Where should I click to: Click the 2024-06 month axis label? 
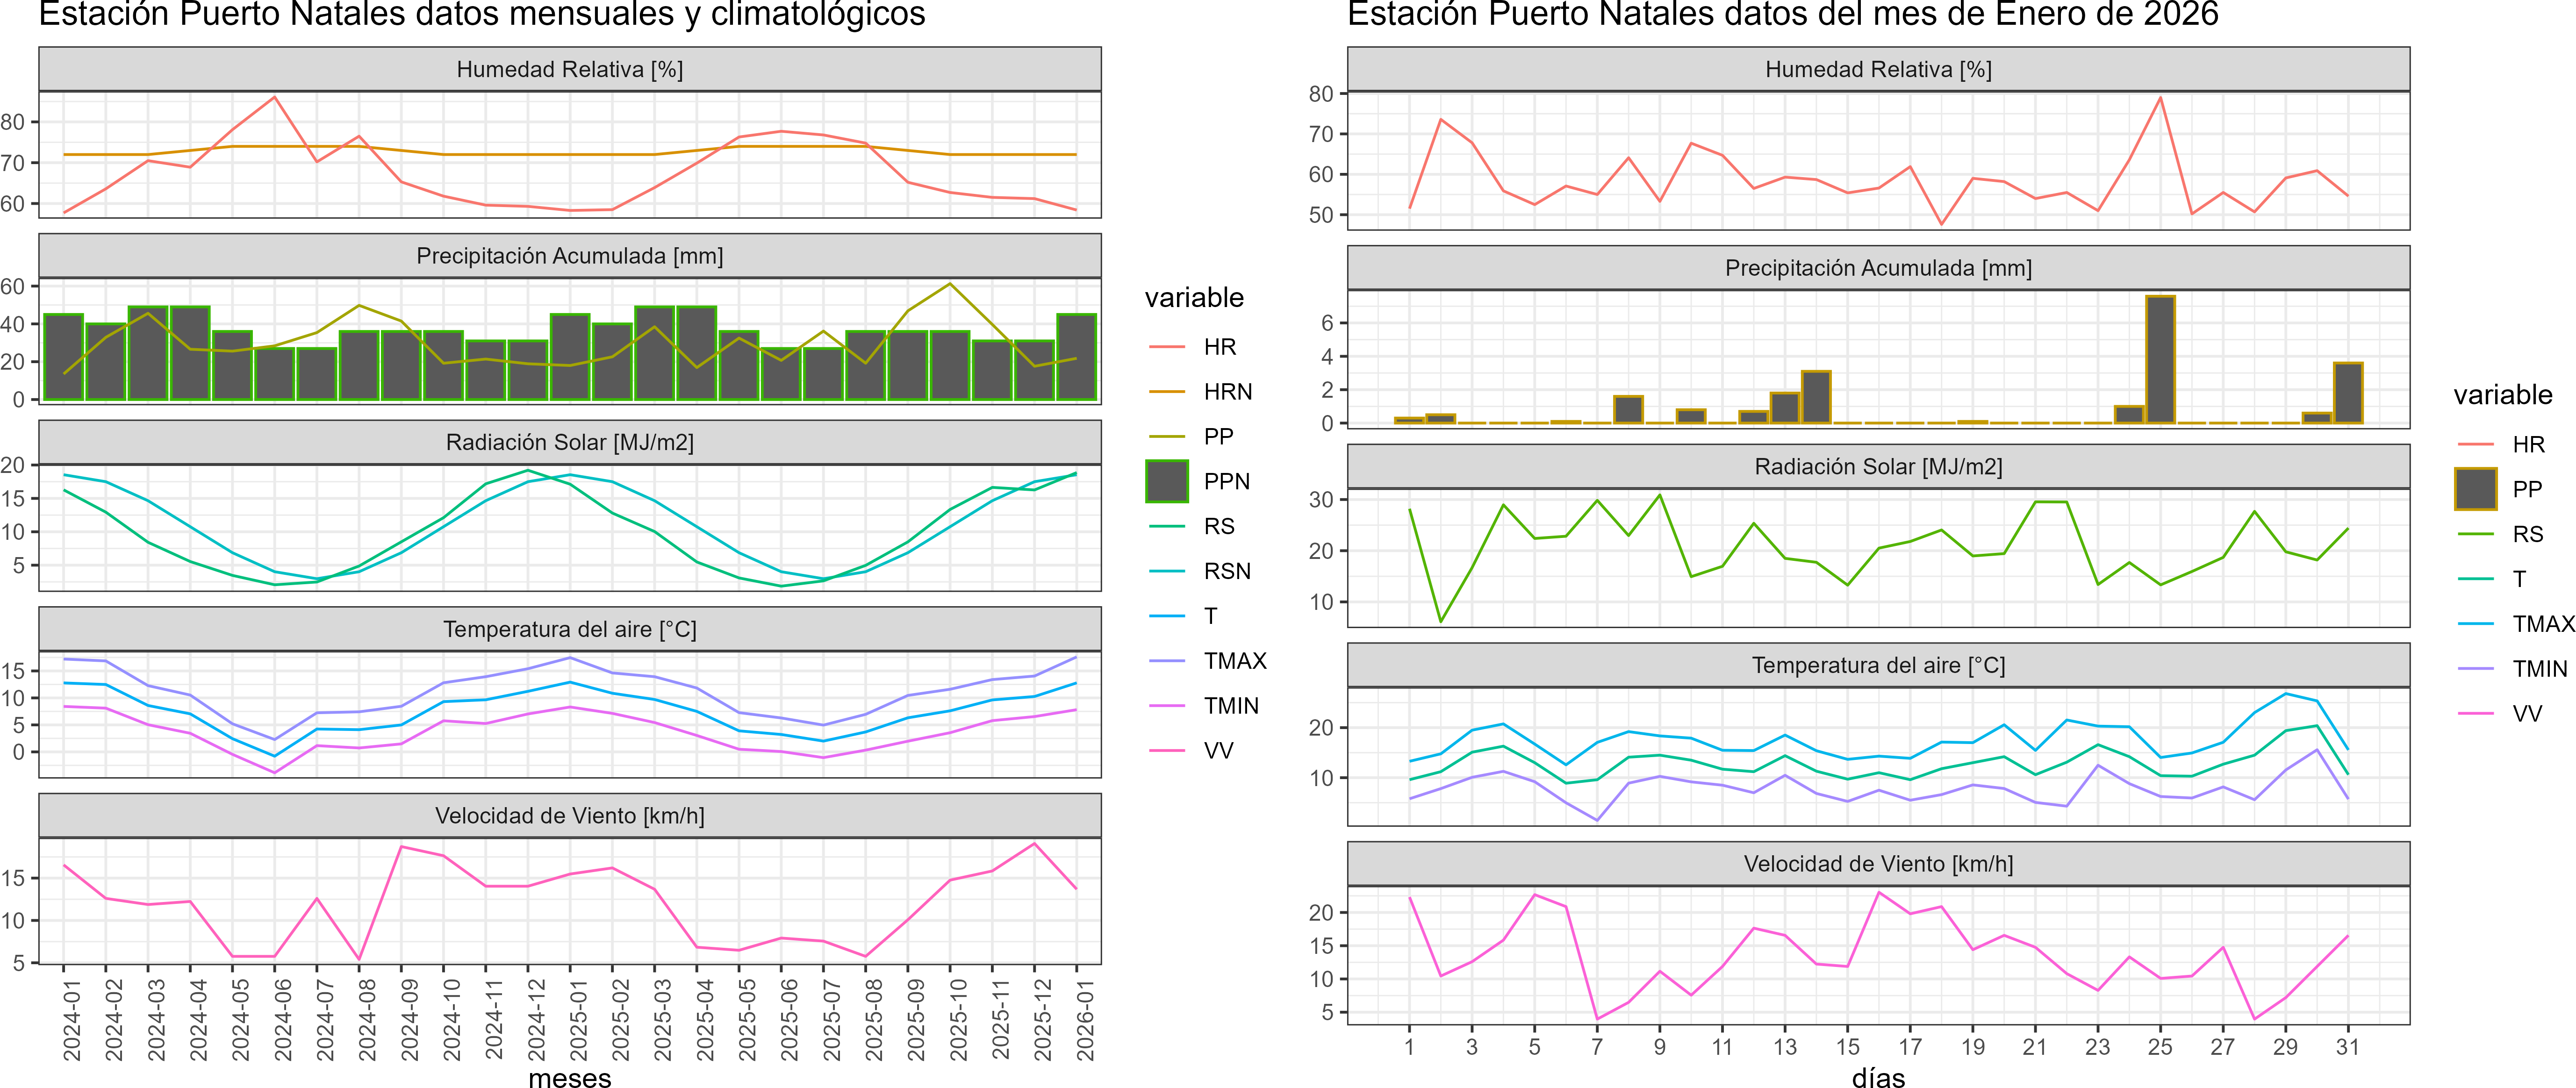(x=283, y=1019)
